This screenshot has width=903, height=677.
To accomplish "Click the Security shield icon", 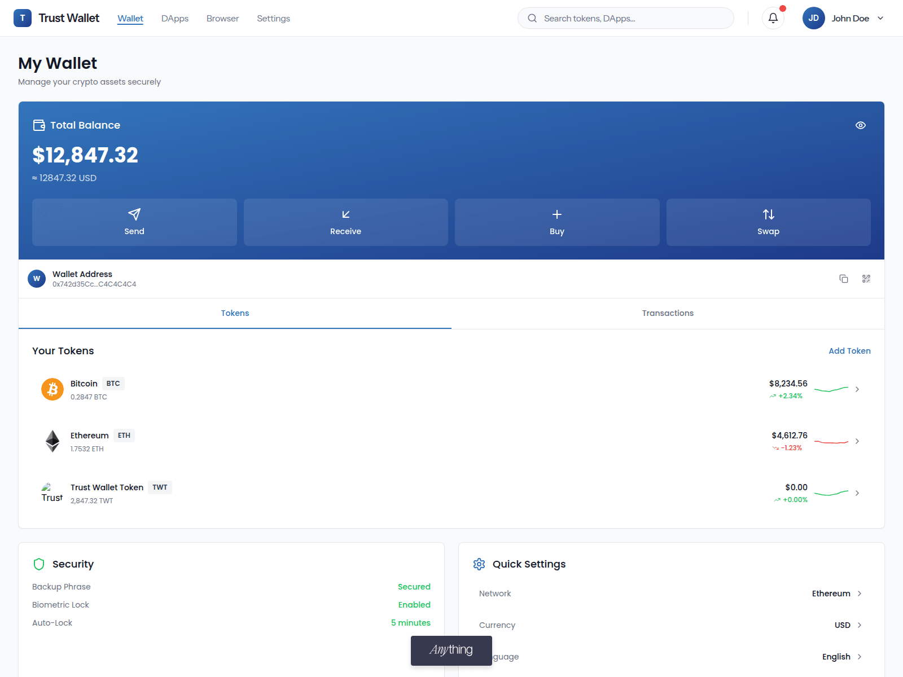I will (x=39, y=564).
